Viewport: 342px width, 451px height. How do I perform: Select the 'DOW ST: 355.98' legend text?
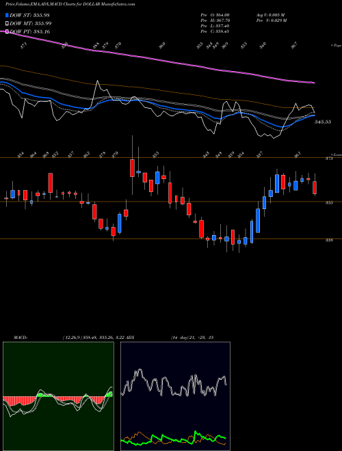(30, 15)
